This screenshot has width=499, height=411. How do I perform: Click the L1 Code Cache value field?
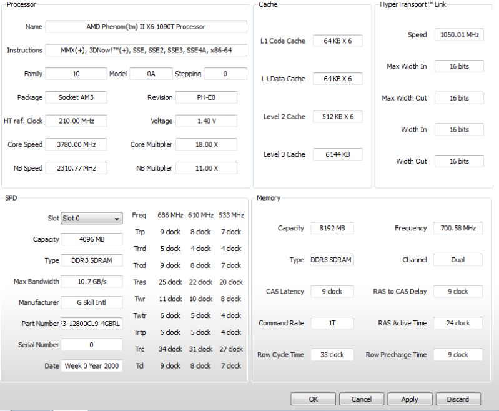point(338,41)
